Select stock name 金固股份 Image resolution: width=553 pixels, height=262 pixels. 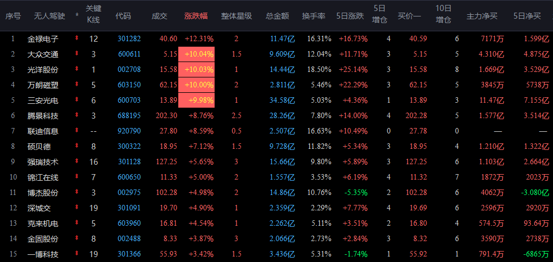(43, 239)
